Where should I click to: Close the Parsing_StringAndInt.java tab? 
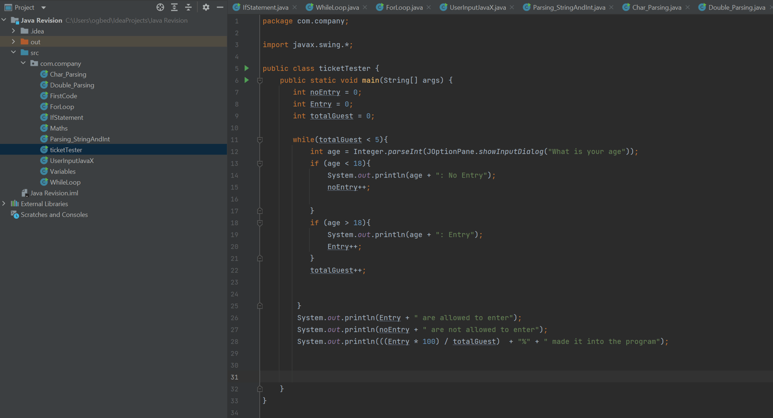[x=611, y=8]
